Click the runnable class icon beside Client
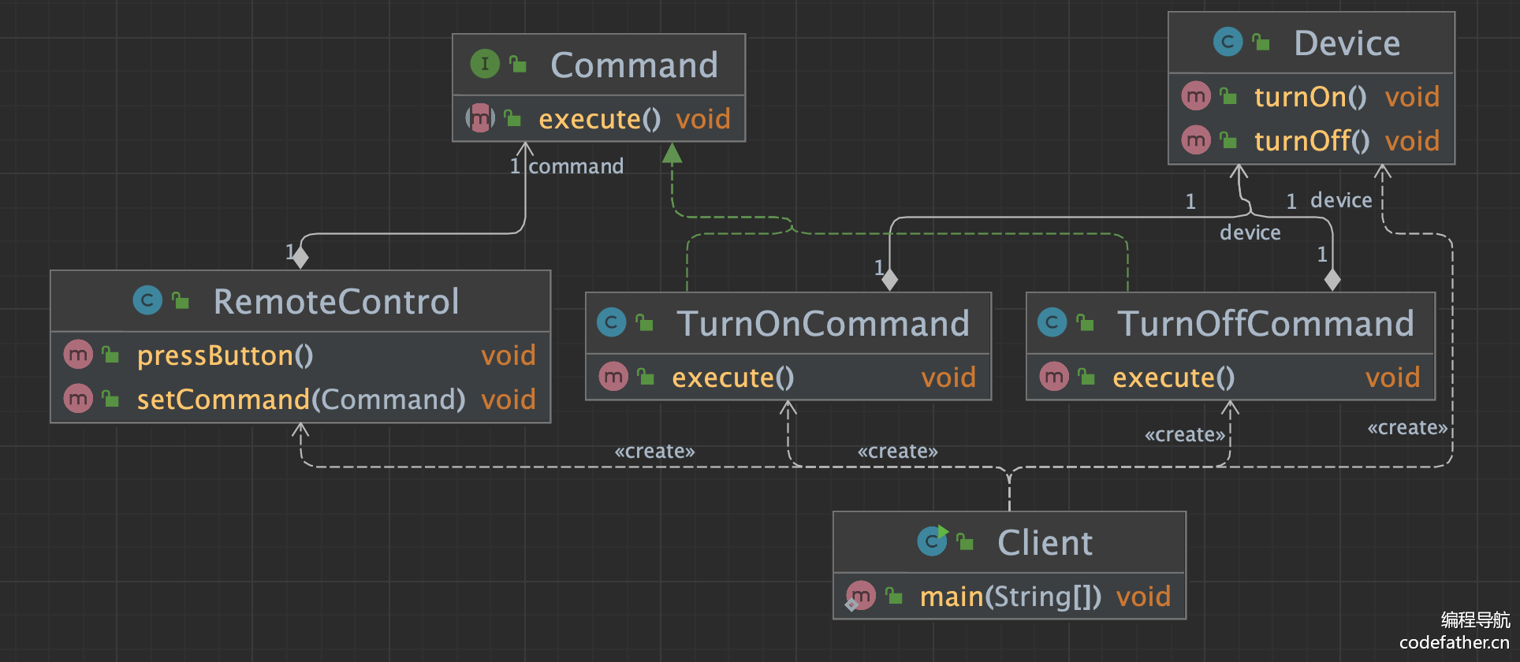This screenshot has height=662, width=1520. point(932,541)
